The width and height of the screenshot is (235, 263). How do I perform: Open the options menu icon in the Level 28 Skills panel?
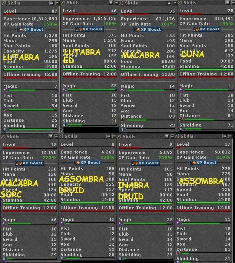(227, 3)
